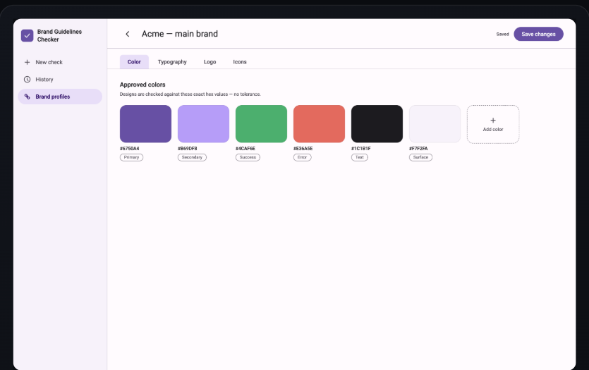
Task: Click the Acme — main brand title
Action: point(180,34)
